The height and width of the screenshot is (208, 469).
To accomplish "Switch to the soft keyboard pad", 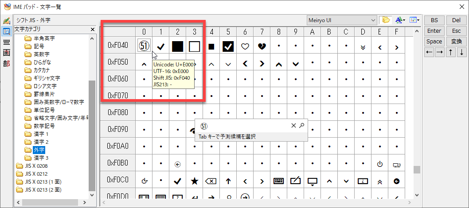I will pos(6,42).
